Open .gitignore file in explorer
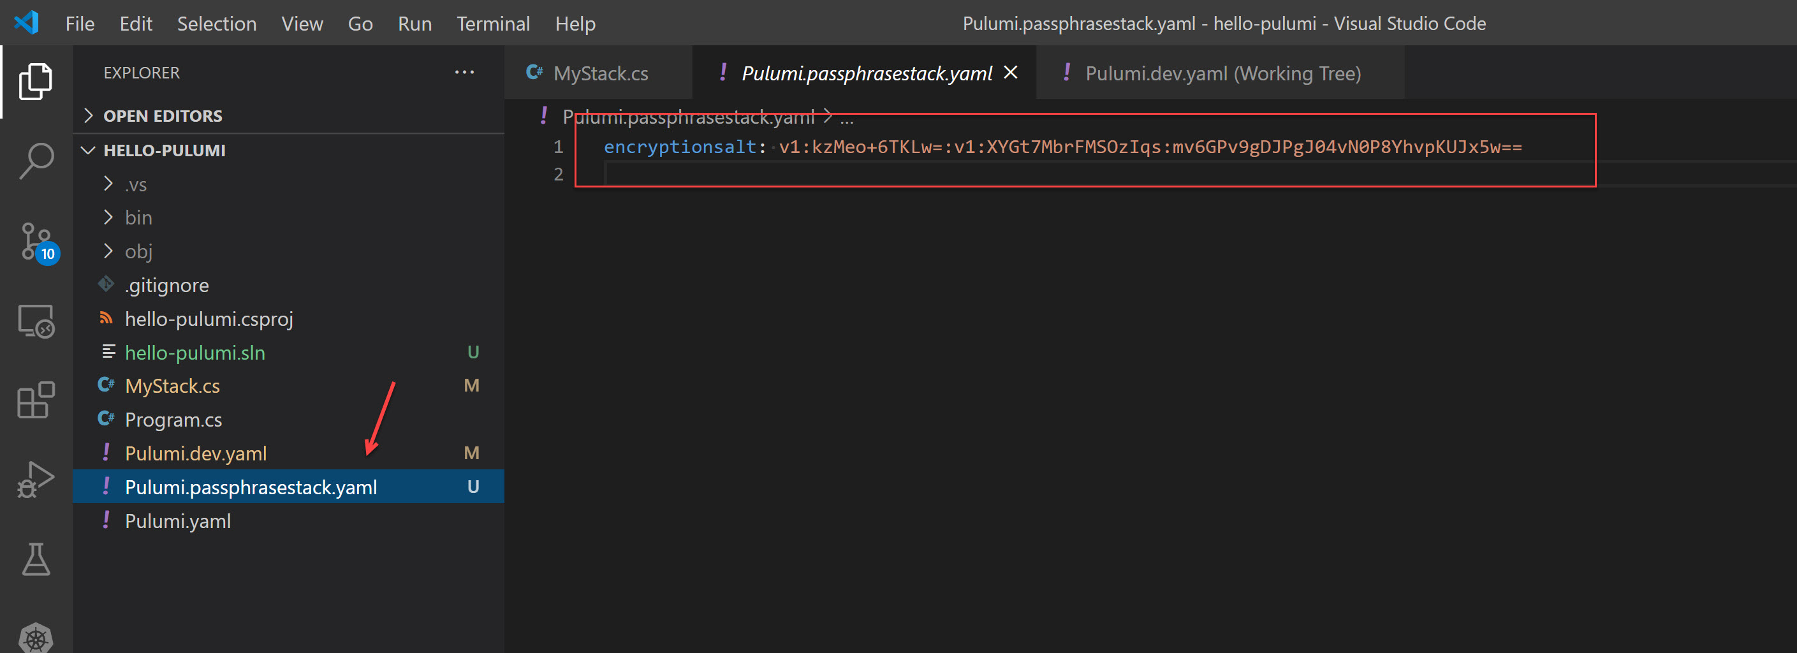 [x=288, y=284]
